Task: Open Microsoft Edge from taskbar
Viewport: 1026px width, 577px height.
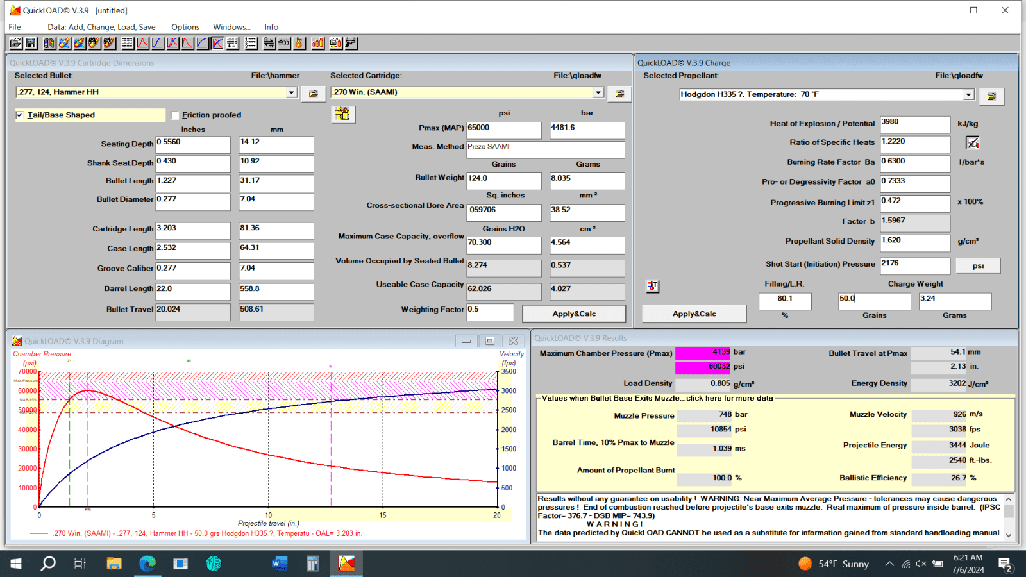Action: pyautogui.click(x=147, y=564)
